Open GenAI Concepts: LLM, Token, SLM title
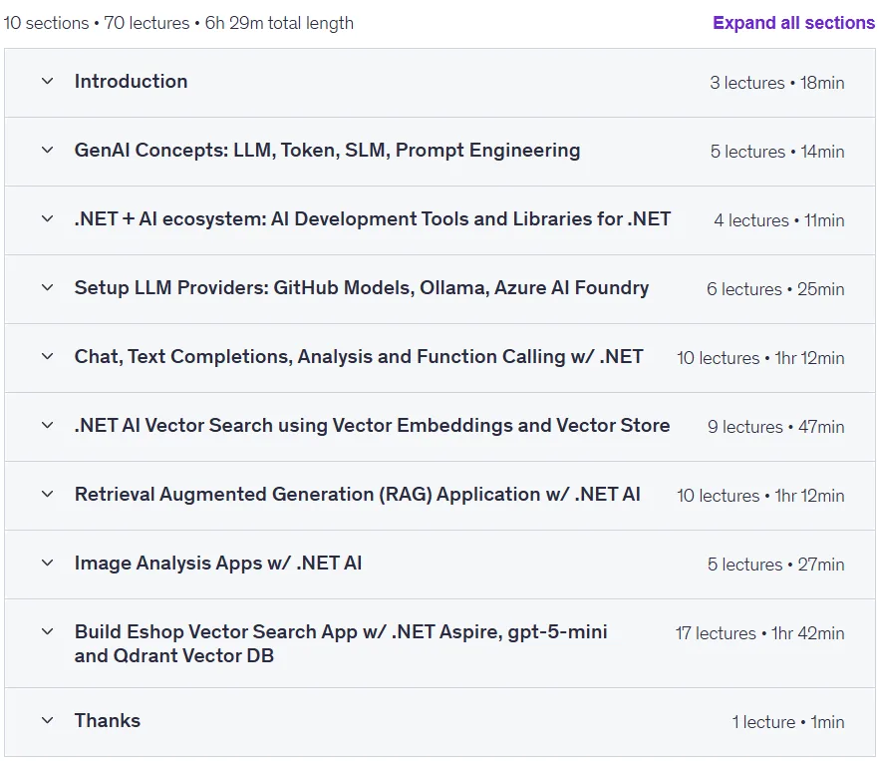The height and width of the screenshot is (761, 879). (x=327, y=151)
